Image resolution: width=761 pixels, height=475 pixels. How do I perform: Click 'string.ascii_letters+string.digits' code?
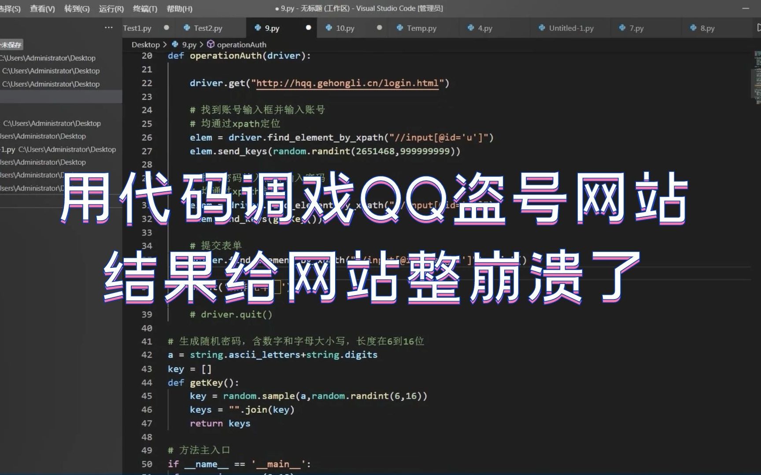[x=284, y=354]
